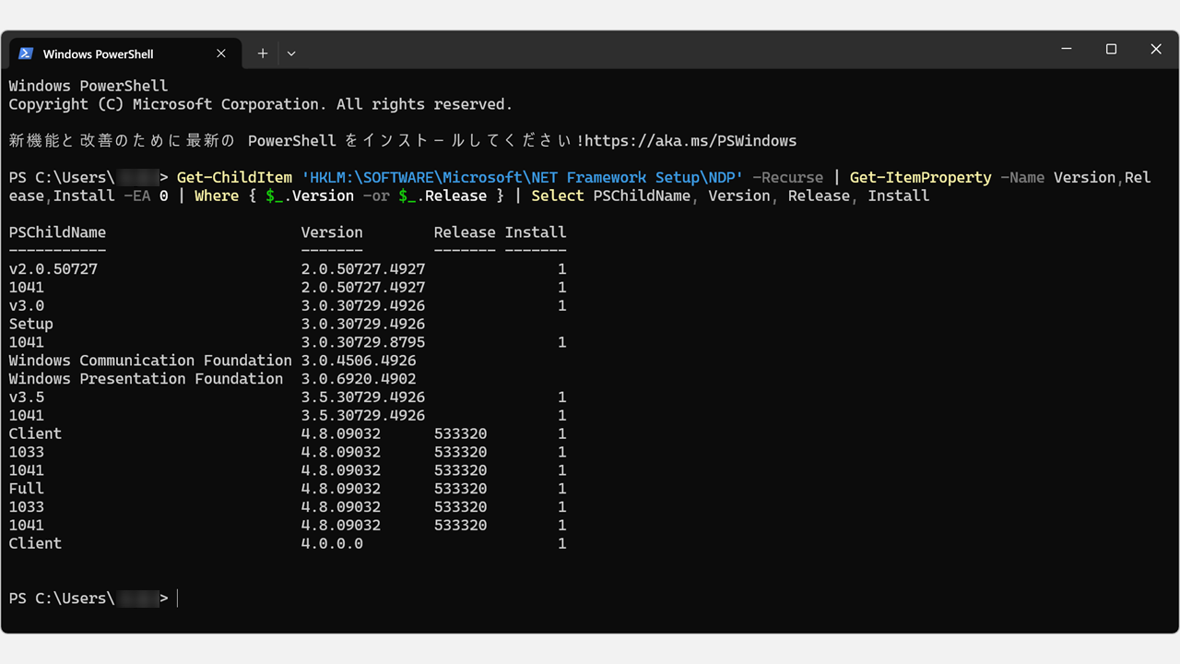Click the Windows Presentation Foundation row

145,378
